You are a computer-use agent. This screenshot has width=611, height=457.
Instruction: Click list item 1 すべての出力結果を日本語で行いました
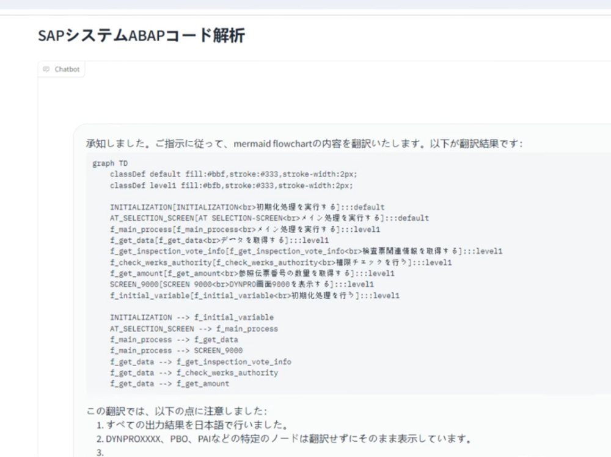[192, 425]
